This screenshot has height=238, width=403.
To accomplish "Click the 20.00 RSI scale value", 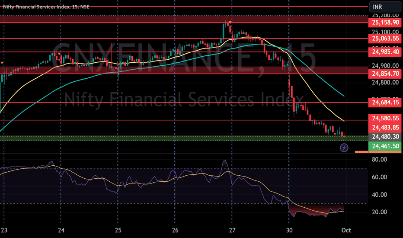I will pyautogui.click(x=379, y=212).
